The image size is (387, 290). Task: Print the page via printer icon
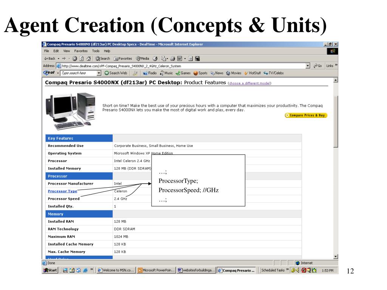pos(173,59)
